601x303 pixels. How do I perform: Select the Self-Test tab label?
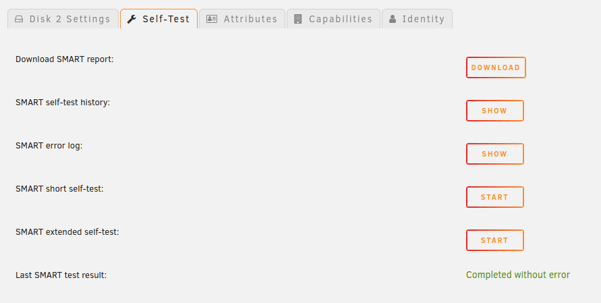[166, 19]
